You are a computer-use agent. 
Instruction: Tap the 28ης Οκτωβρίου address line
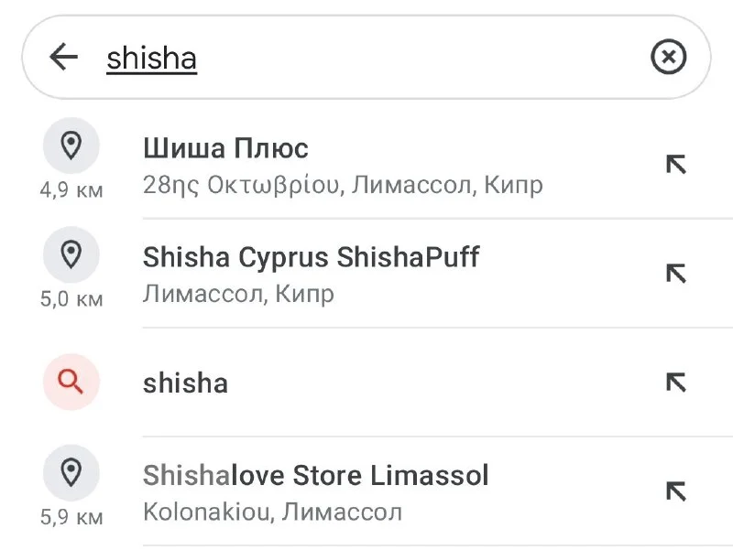[343, 185]
